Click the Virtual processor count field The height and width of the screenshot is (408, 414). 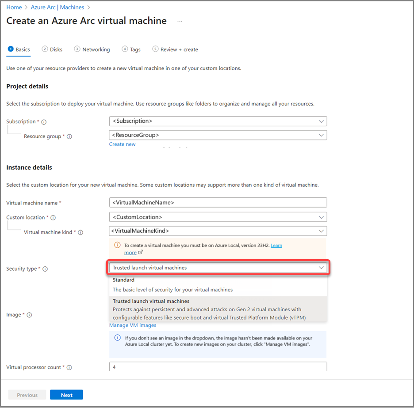coord(218,366)
